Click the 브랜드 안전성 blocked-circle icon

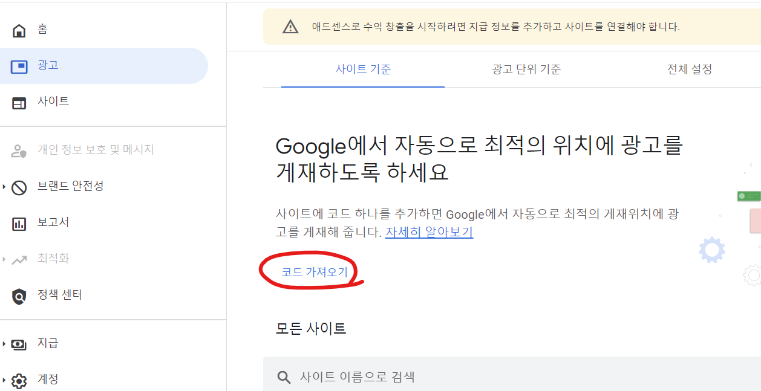[x=19, y=187]
